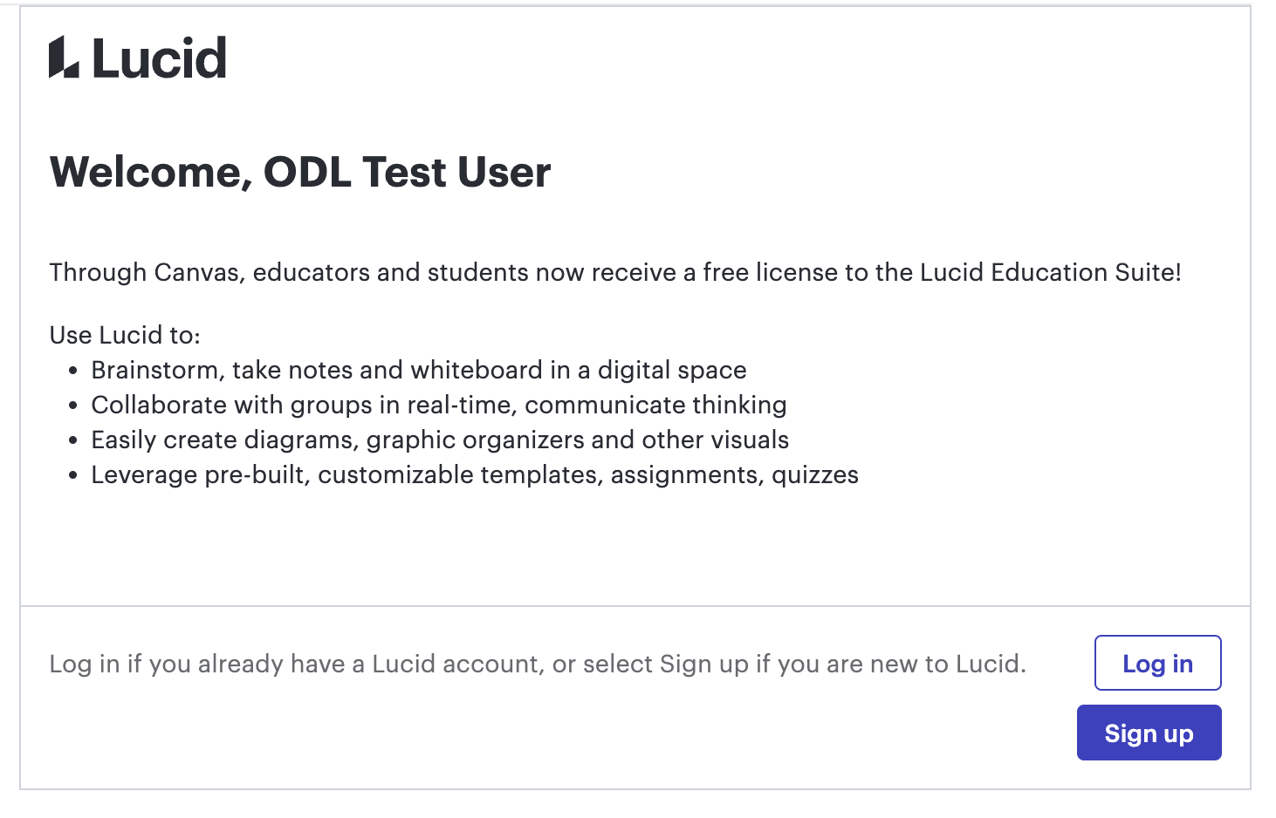Click the Lucid wordmark text
Screen dimensions: 1276x818
tap(159, 58)
